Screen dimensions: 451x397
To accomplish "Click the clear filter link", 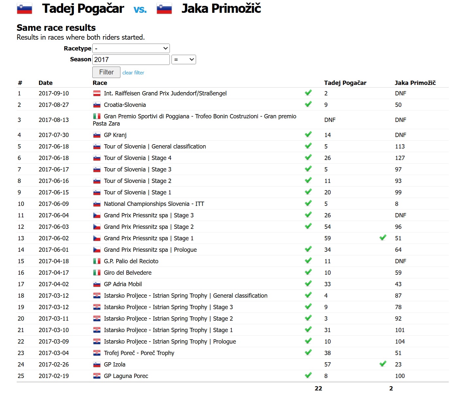I will click(133, 73).
